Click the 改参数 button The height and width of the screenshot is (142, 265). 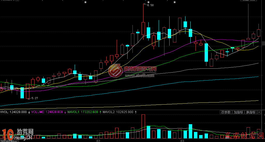point(226,112)
